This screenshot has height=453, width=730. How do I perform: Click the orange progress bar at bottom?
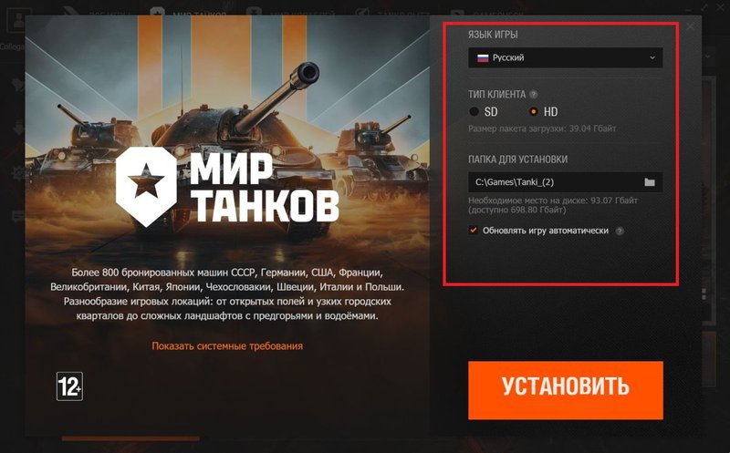coord(130,438)
